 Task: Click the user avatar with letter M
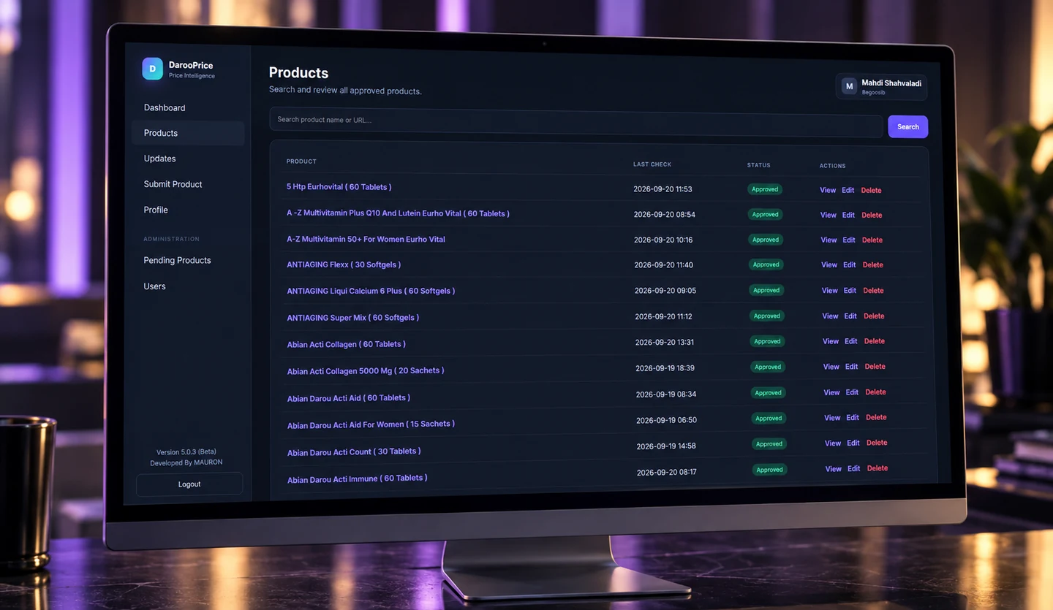(x=849, y=86)
